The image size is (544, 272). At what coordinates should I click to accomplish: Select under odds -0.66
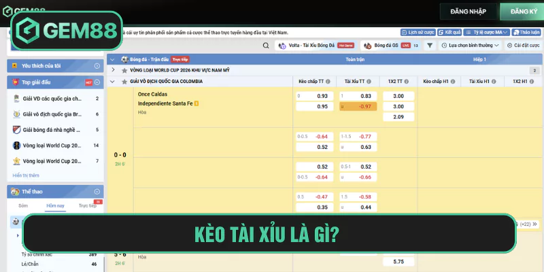point(358,177)
